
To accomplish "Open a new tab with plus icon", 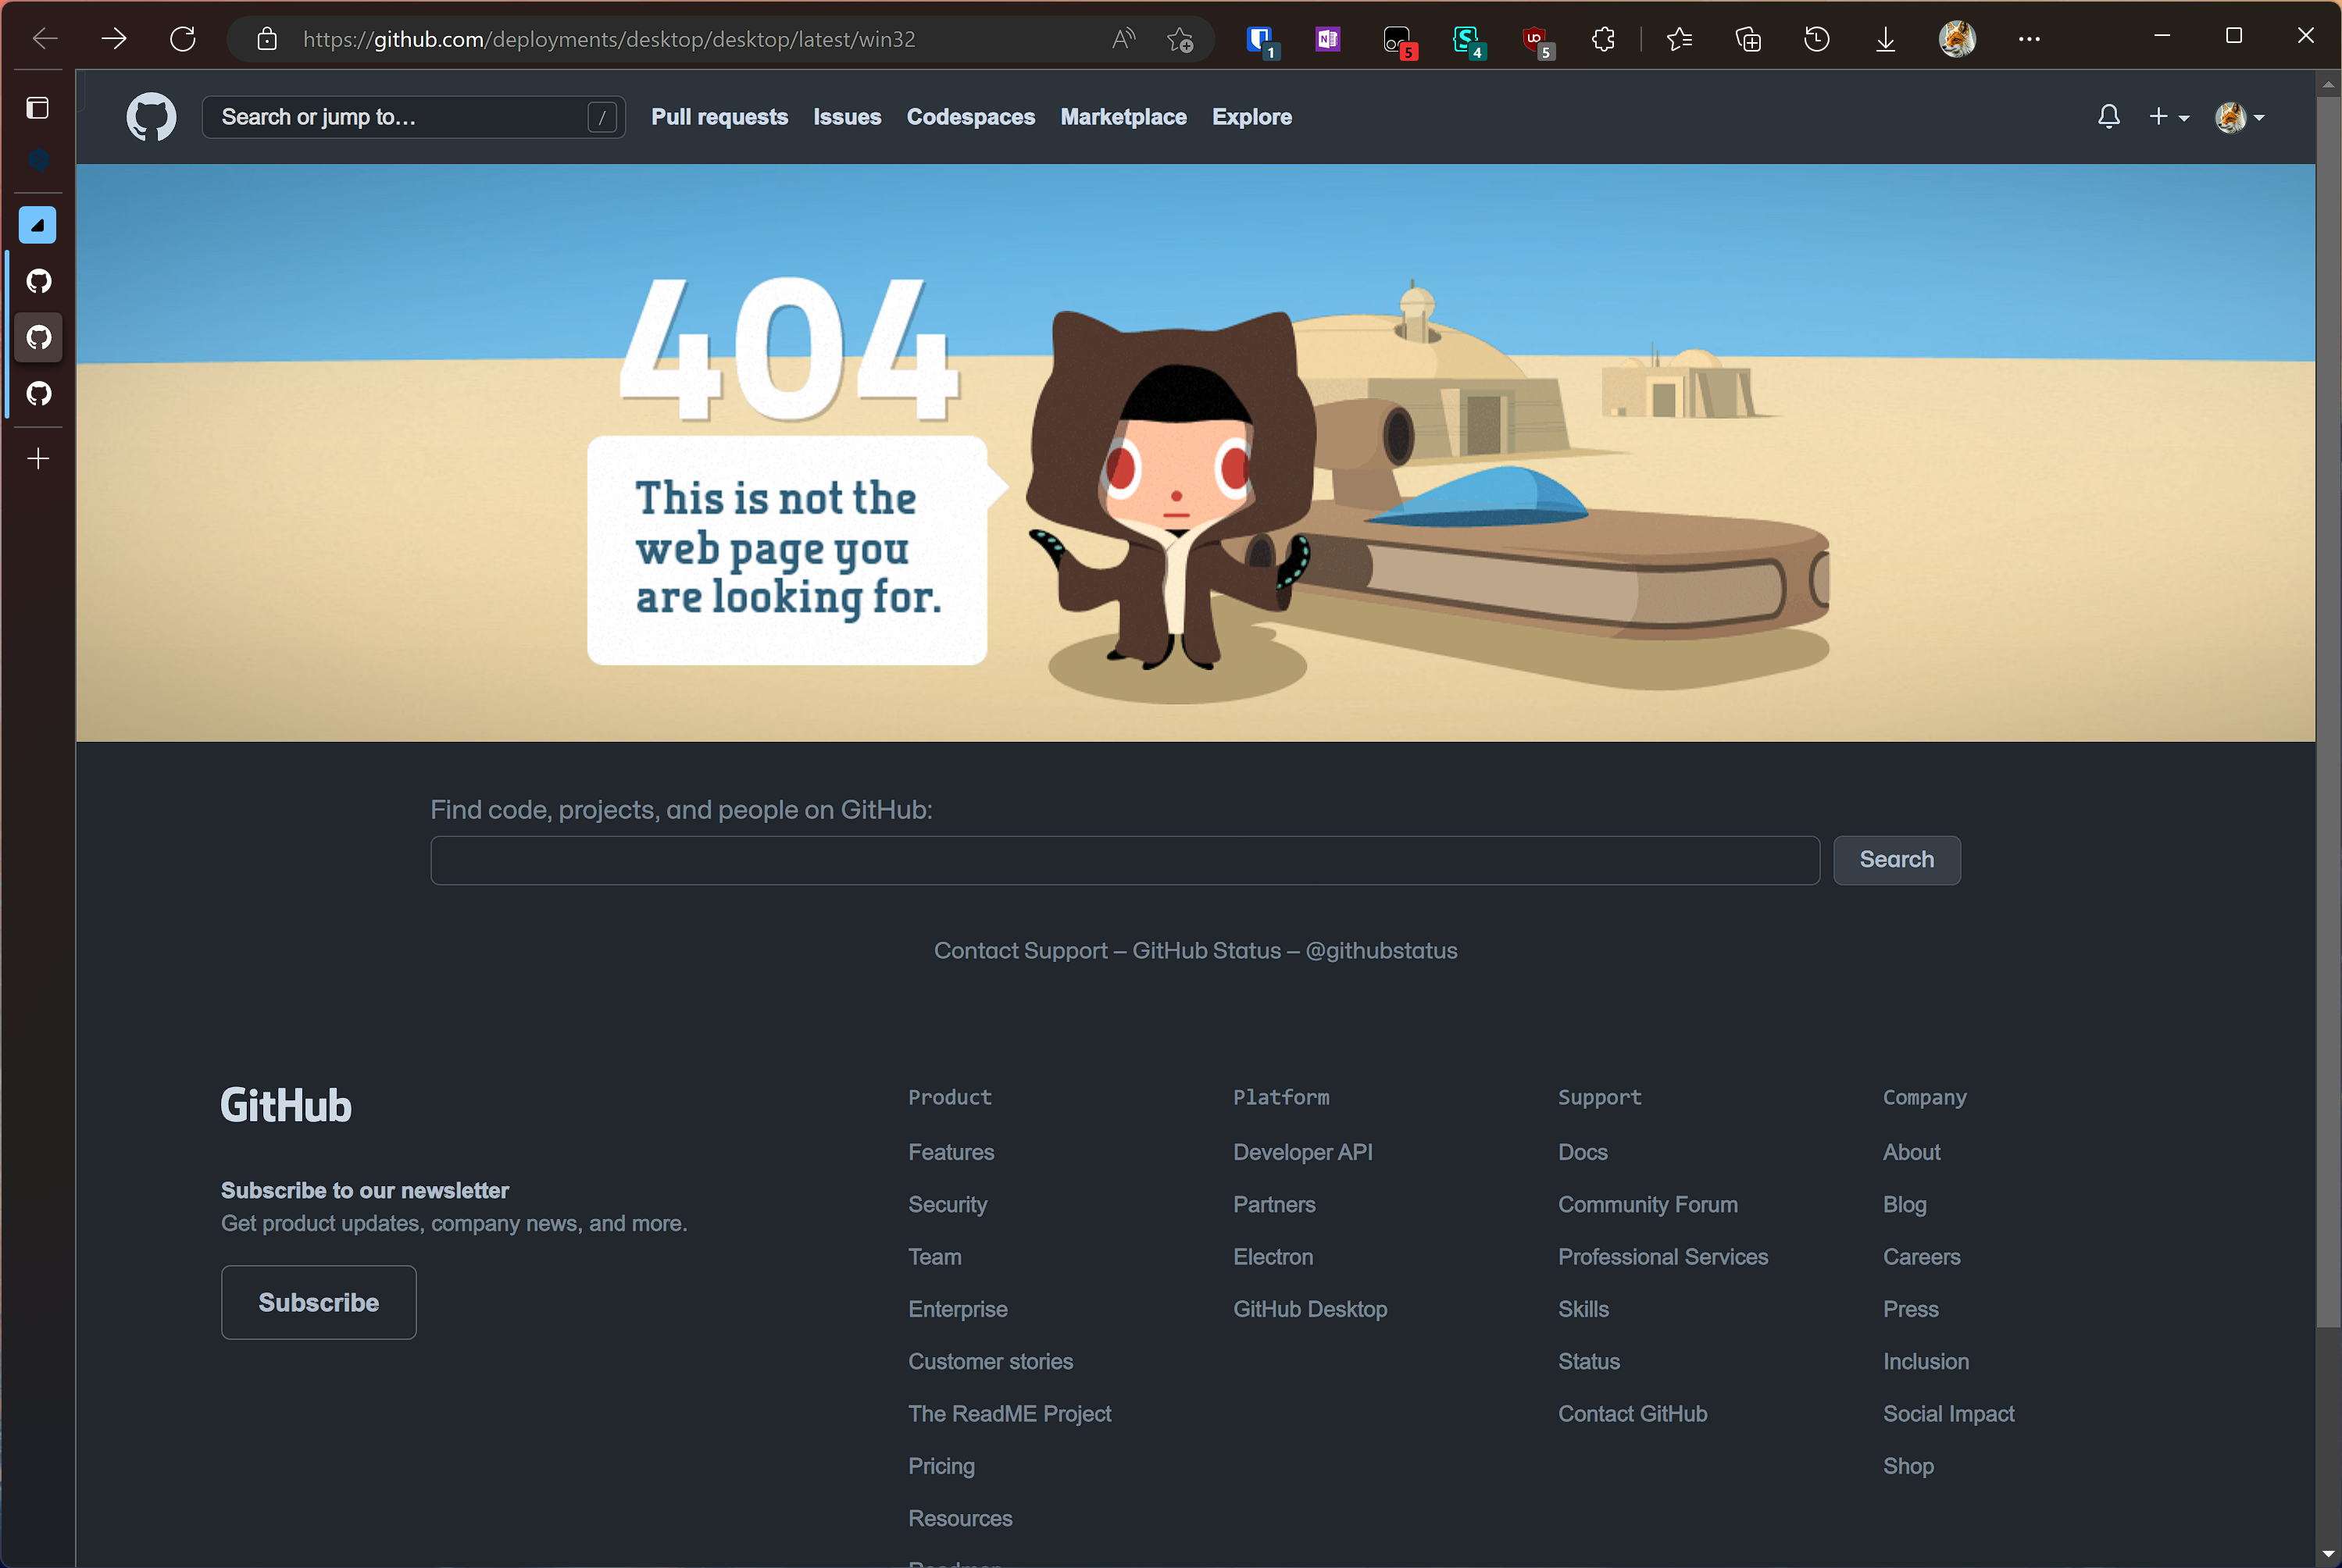I will pyautogui.click(x=38, y=458).
